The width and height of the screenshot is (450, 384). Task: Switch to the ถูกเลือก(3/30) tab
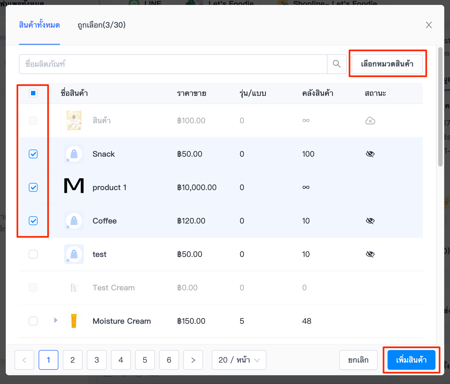click(x=102, y=25)
